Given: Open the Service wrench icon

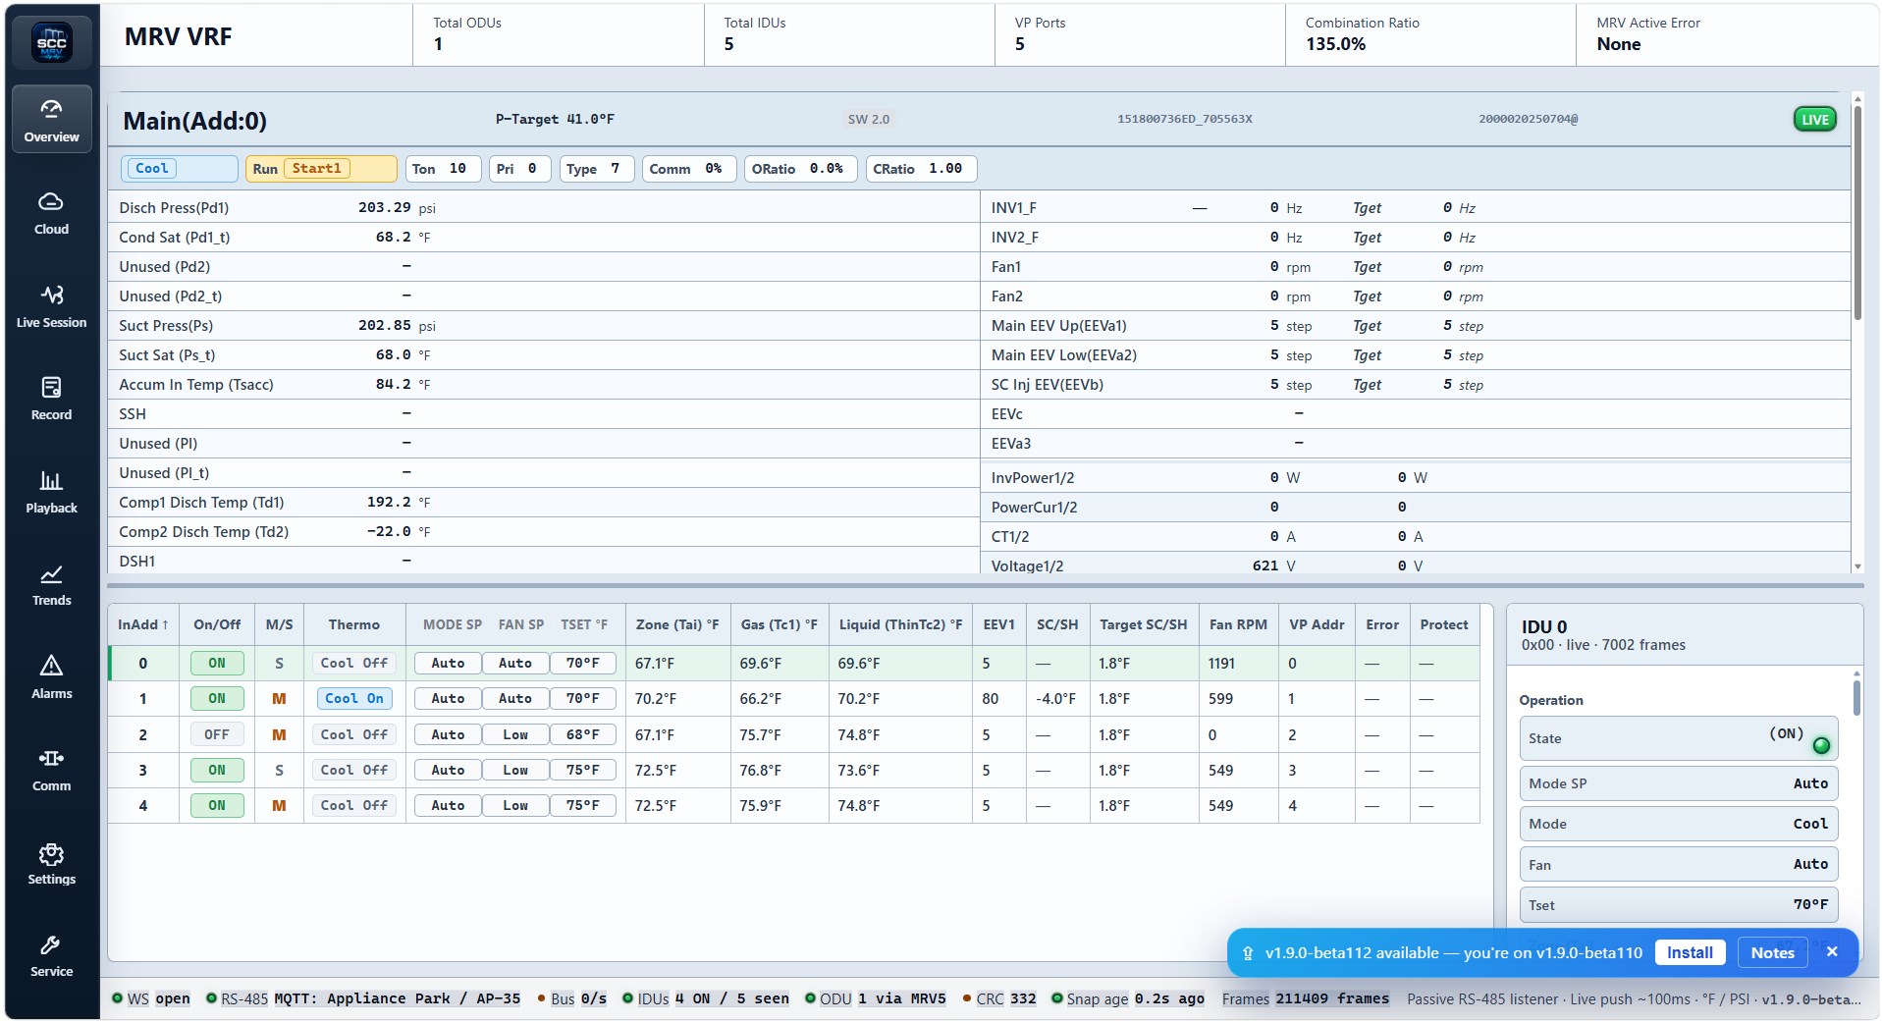Looking at the screenshot, I should tap(51, 944).
